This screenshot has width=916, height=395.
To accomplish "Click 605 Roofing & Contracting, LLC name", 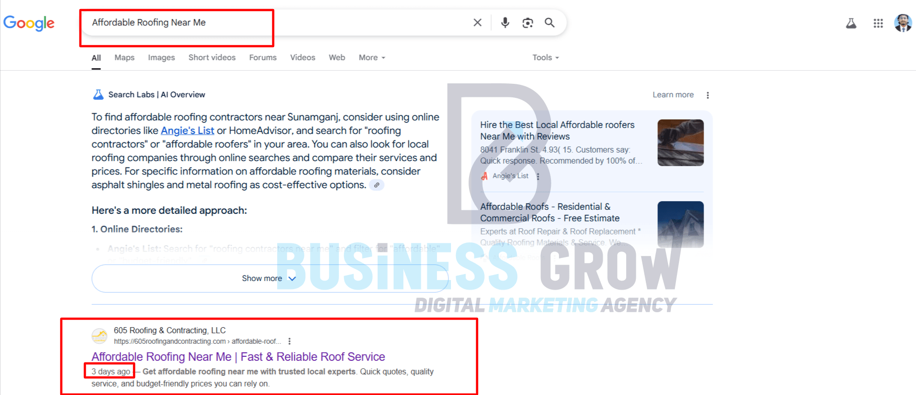I will pyautogui.click(x=170, y=330).
